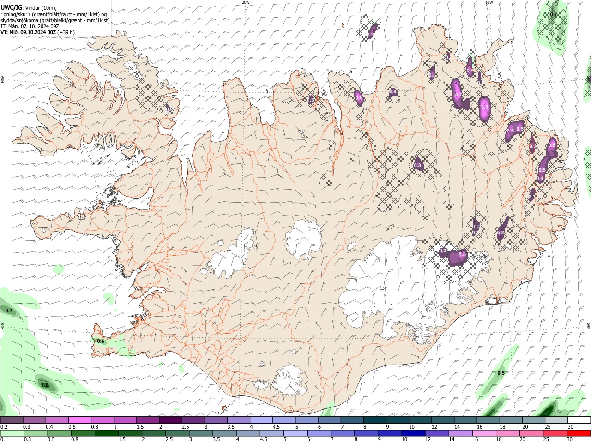
Task: Select the red 30 swatch in the lower rain legend
Action: click(x=579, y=433)
